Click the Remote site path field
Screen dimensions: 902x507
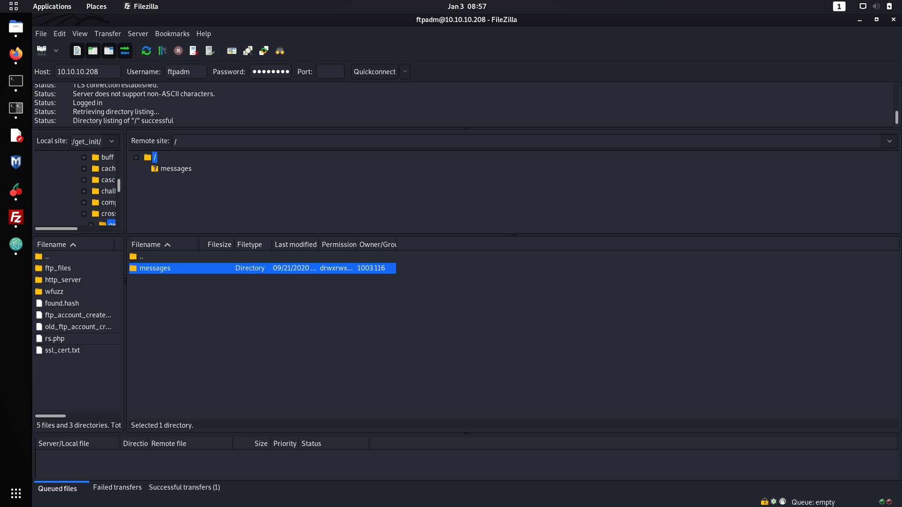point(526,141)
